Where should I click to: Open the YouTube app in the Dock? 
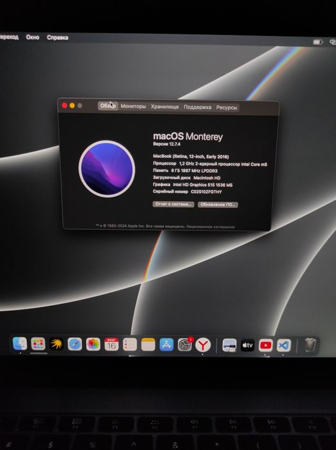(x=265, y=345)
